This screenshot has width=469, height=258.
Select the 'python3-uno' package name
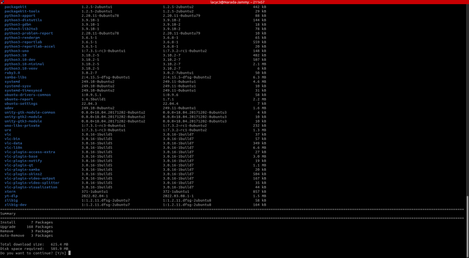pyautogui.click(x=17, y=51)
